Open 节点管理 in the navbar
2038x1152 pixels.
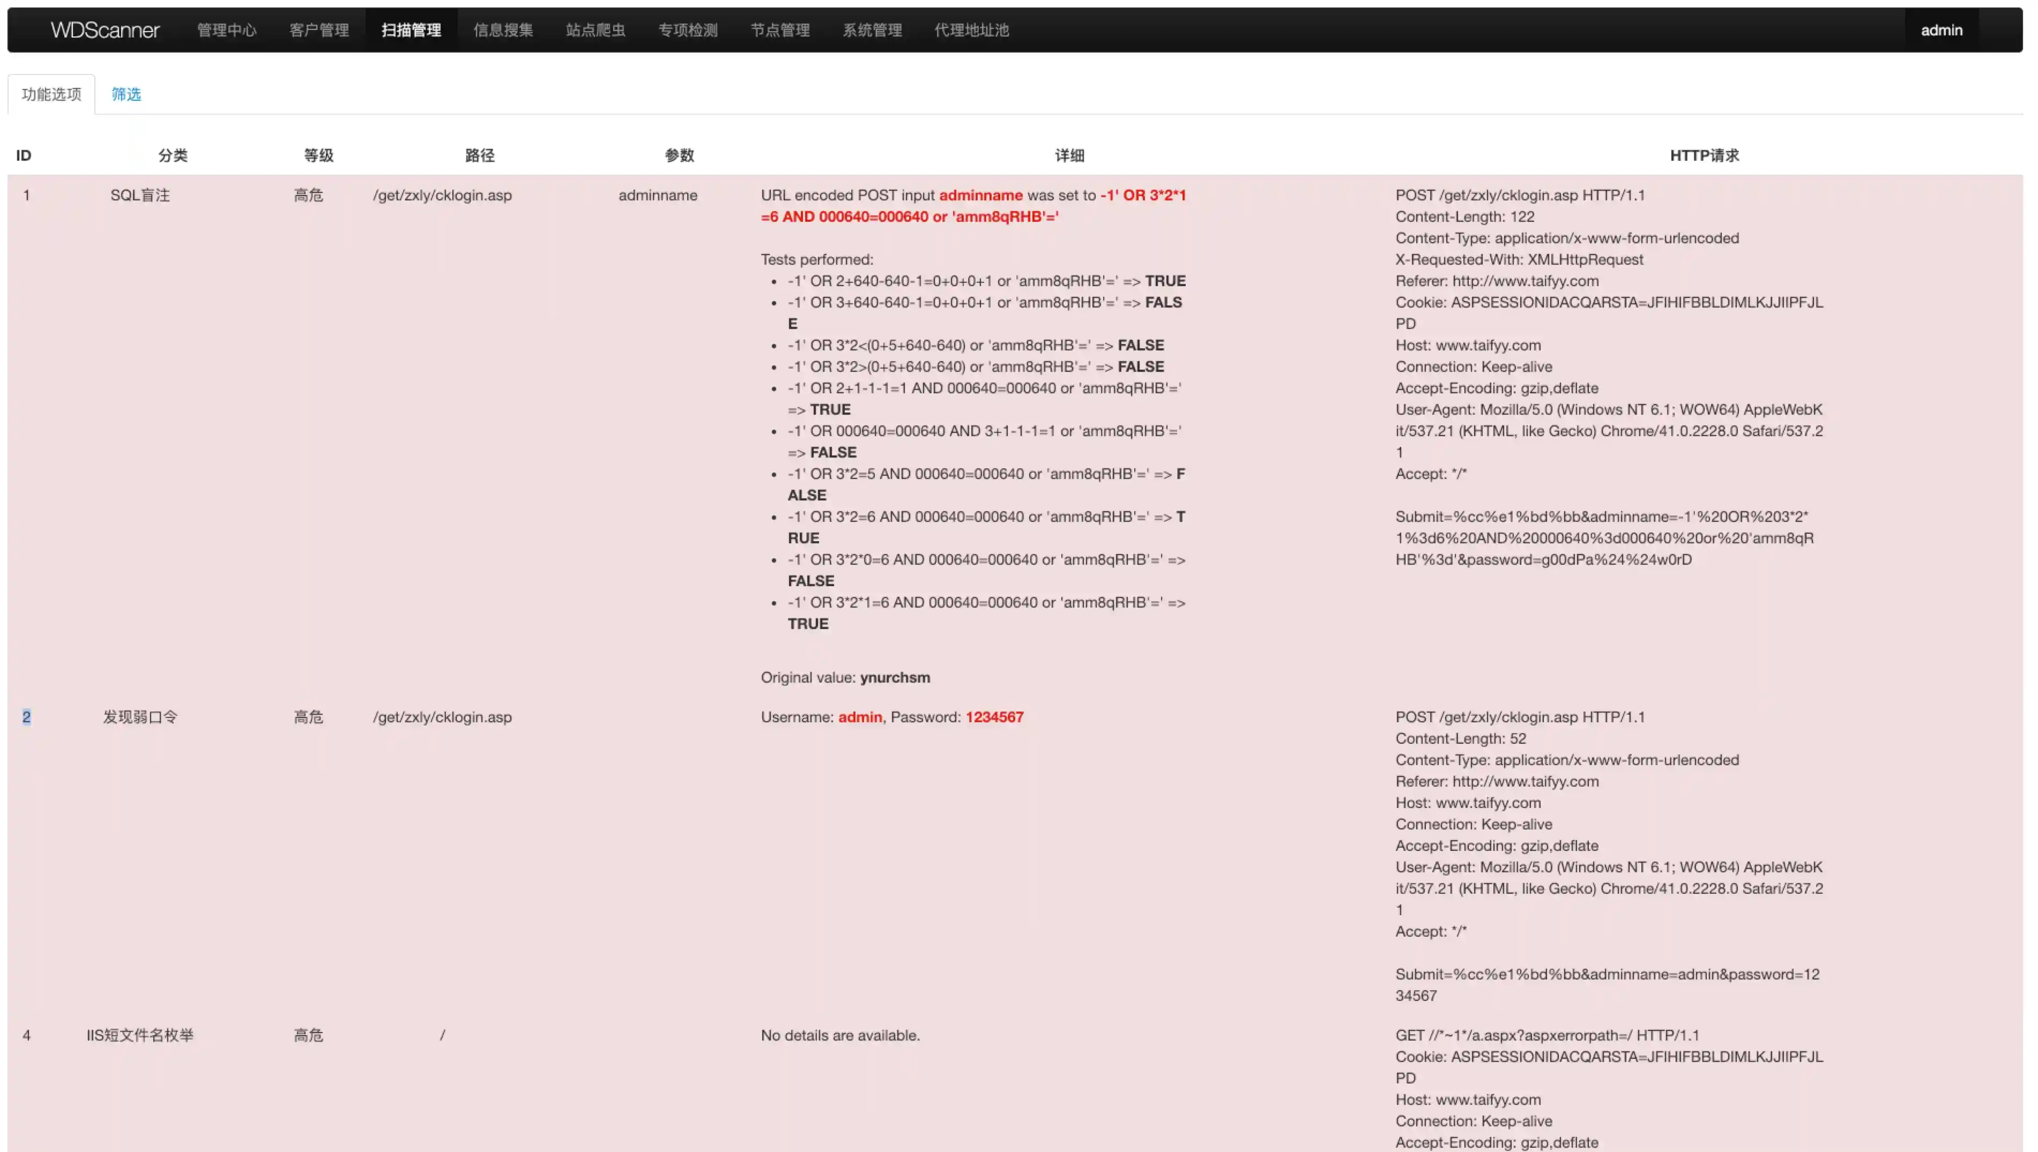click(779, 30)
